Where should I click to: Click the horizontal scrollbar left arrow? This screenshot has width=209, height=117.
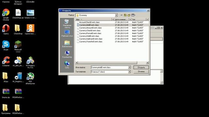click(77, 63)
